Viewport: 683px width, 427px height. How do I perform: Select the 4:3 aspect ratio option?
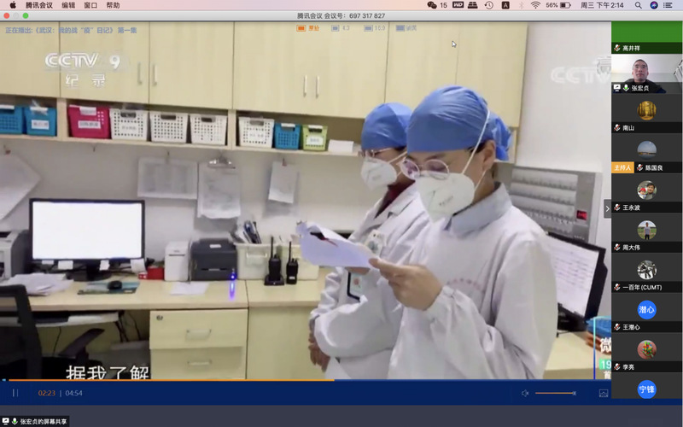[341, 28]
